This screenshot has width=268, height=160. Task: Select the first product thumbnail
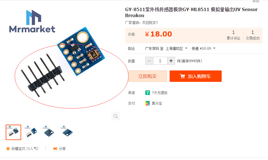(x=13, y=132)
